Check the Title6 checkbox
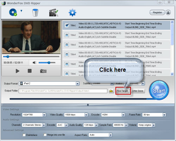This screenshot has width=176, height=141. 67,73
